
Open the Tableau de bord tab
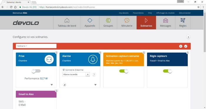(67, 23)
